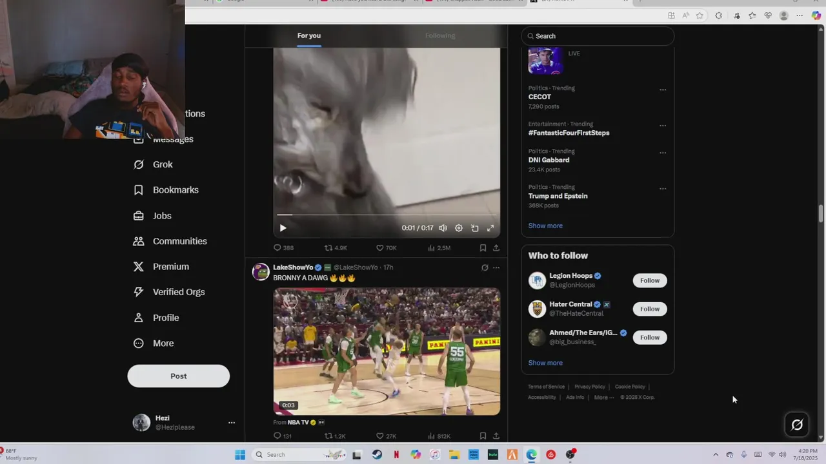Like the post with 70K likes
Image resolution: width=826 pixels, height=464 pixels.
(x=386, y=247)
